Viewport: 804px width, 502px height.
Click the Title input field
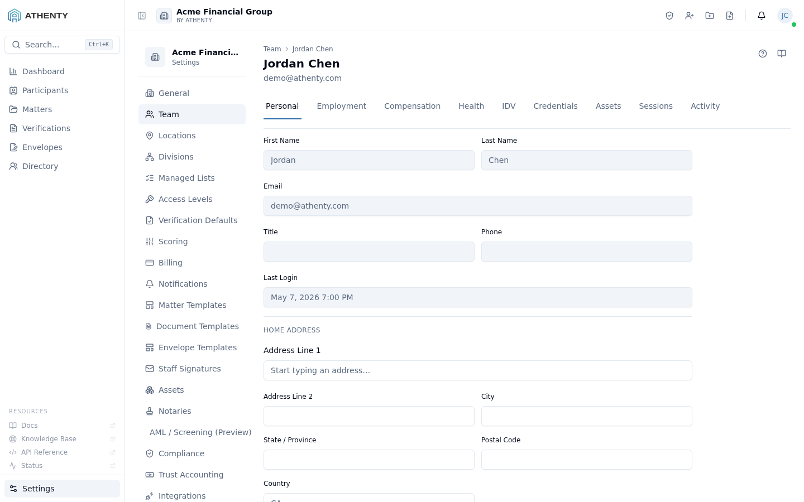(x=369, y=252)
